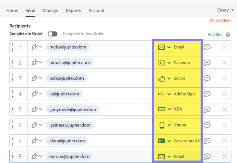Screen dimensions: 237x163
Task: Click signer pen icon for io@jupiter.dom
Action: coord(35,94)
